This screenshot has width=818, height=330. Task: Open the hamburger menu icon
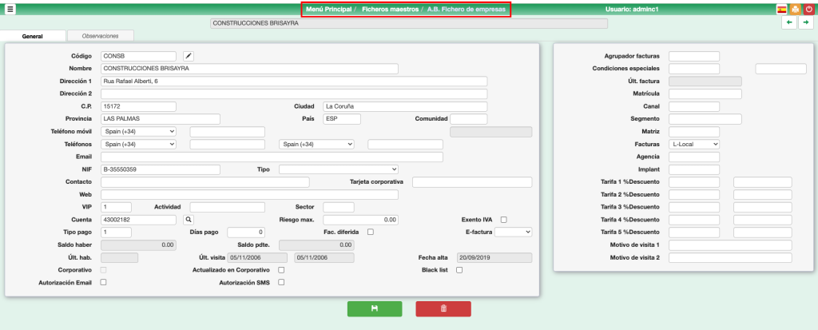10,10
